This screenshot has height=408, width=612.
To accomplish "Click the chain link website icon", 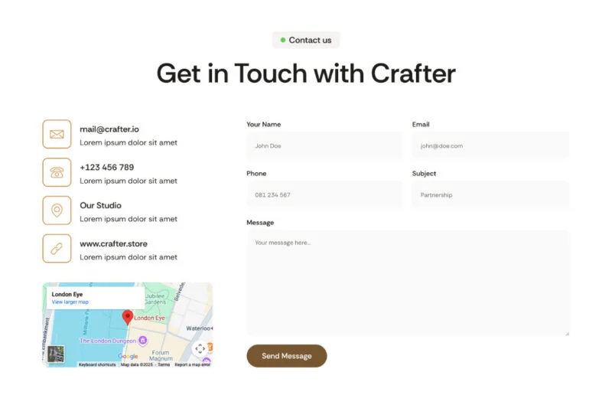I will [57, 248].
